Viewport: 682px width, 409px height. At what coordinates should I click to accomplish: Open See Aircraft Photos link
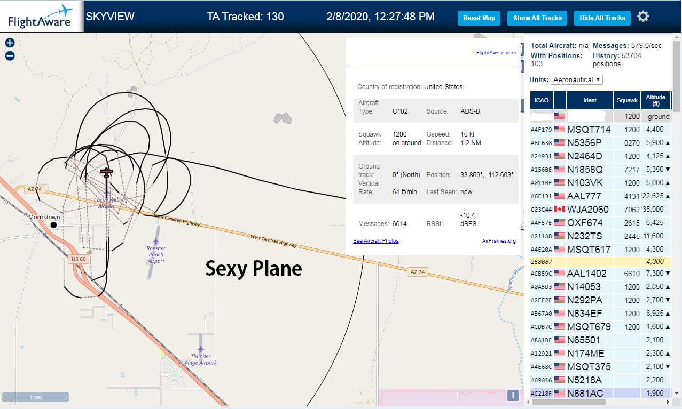coord(376,241)
